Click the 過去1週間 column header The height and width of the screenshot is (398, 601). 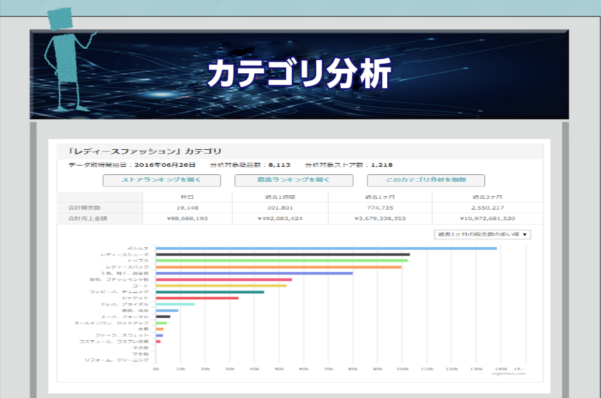pyautogui.click(x=280, y=197)
